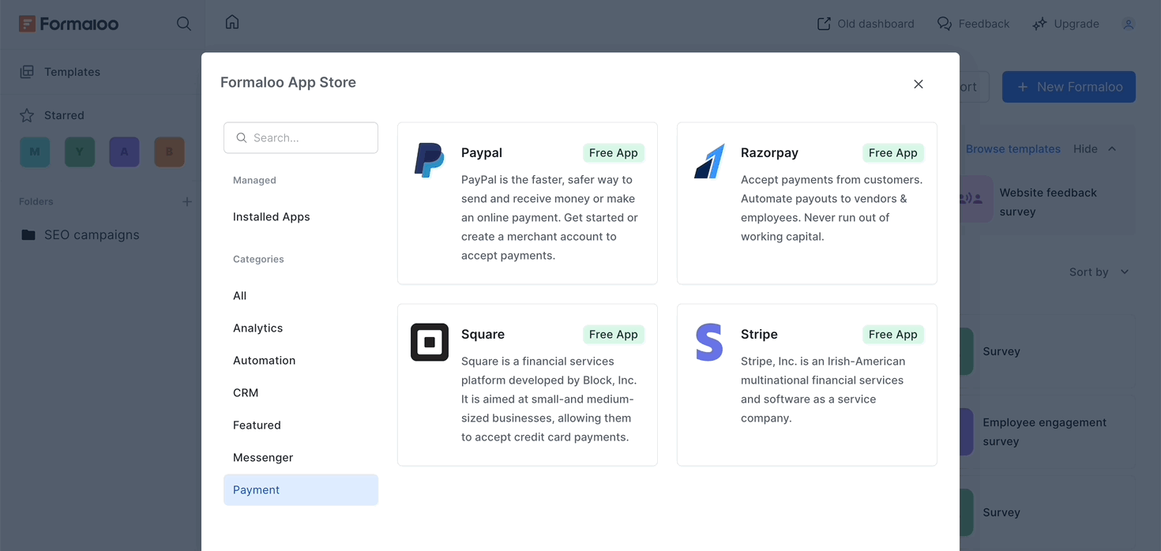This screenshot has height=551, width=1161.
Task: Click the SEO campaigns folder icon
Action: tap(28, 234)
